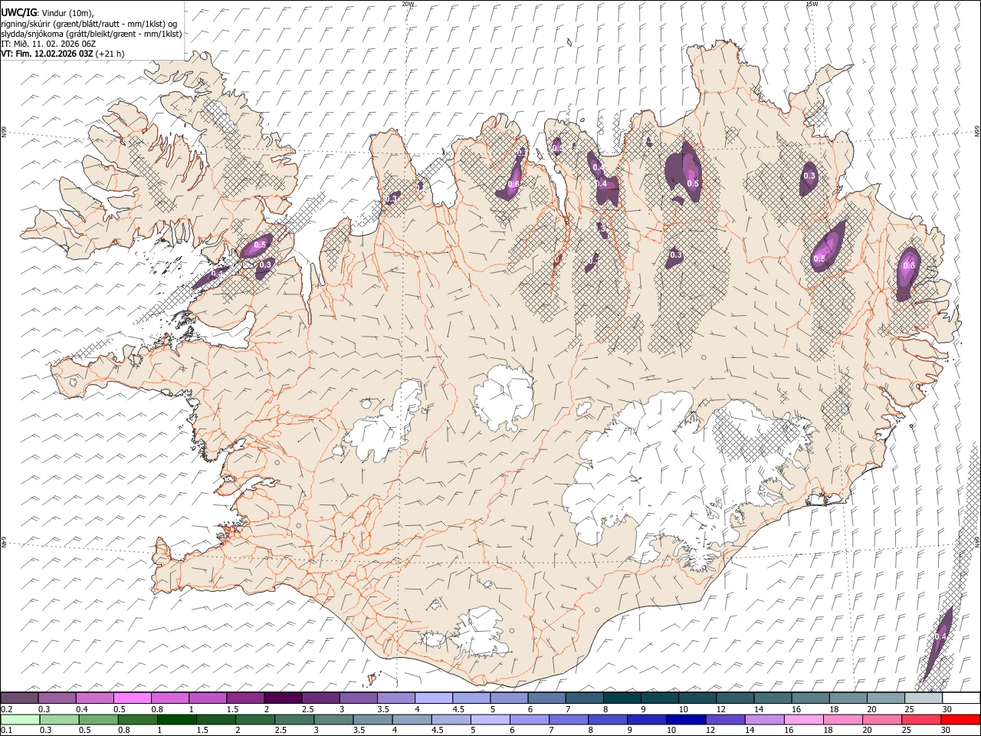Click the "15W" longitude label
This screenshot has width=981, height=736.
click(812, 4)
